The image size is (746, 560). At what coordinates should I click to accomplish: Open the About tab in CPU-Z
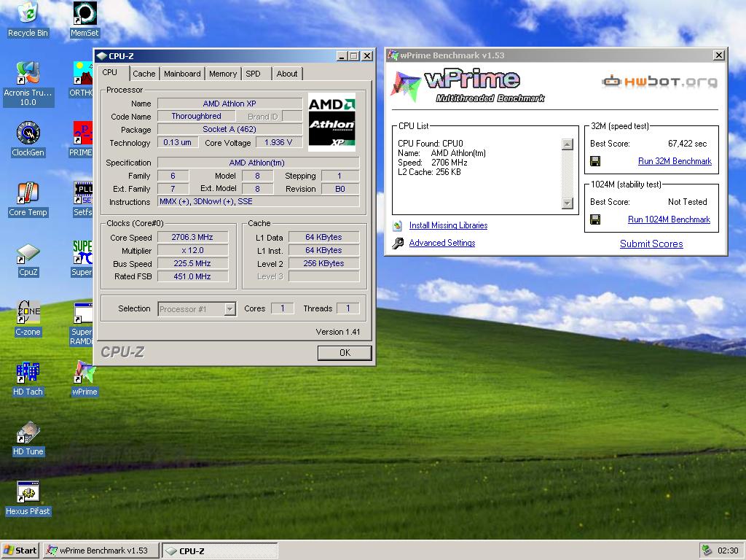[x=287, y=74]
